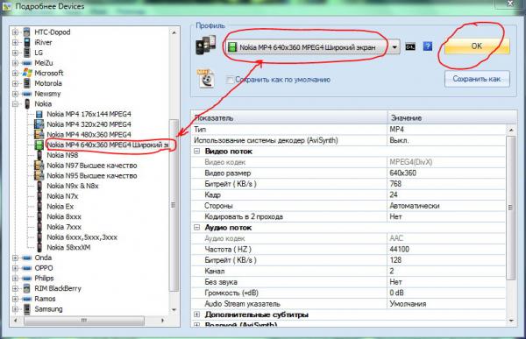Select Nokia N9x & N8x profile
Screen dimensions: 526x339
(x=73, y=186)
